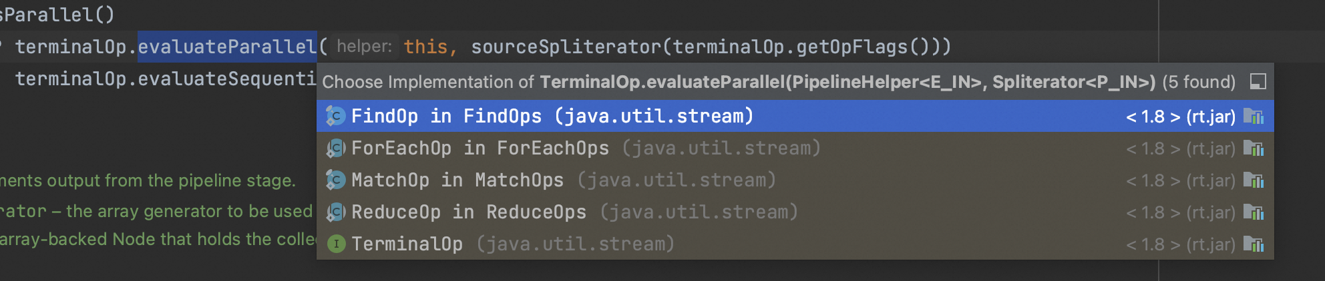Image resolution: width=1325 pixels, height=281 pixels.
Task: Choose TerminalOp (java.util.stream) interface entry
Action: pos(512,244)
